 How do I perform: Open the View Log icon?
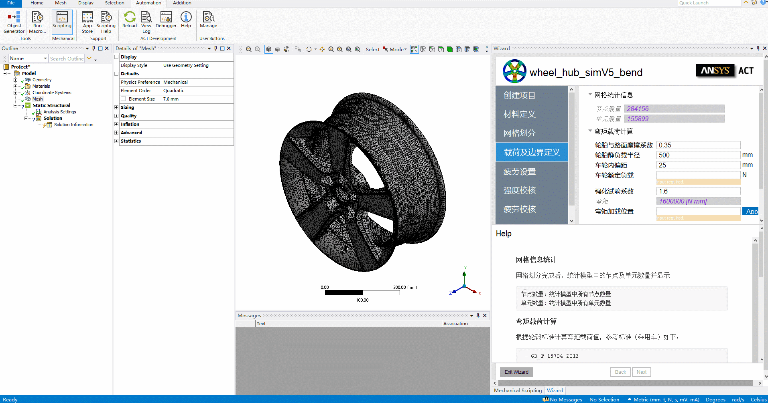146,22
